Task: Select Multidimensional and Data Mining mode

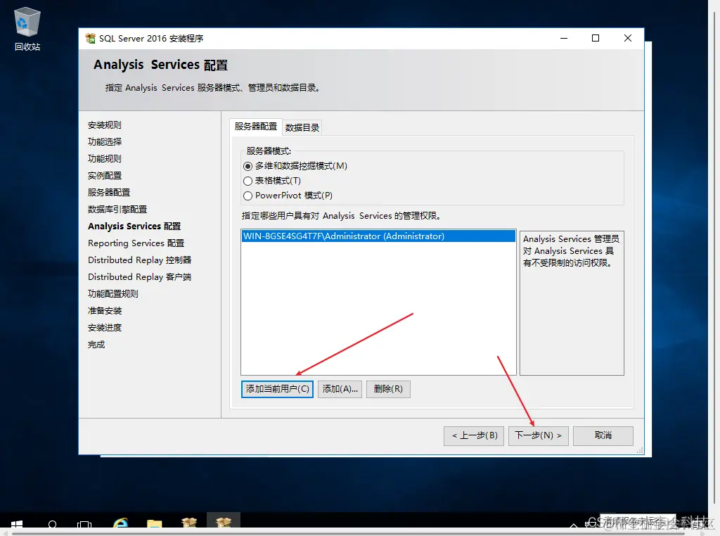Action: (x=248, y=166)
